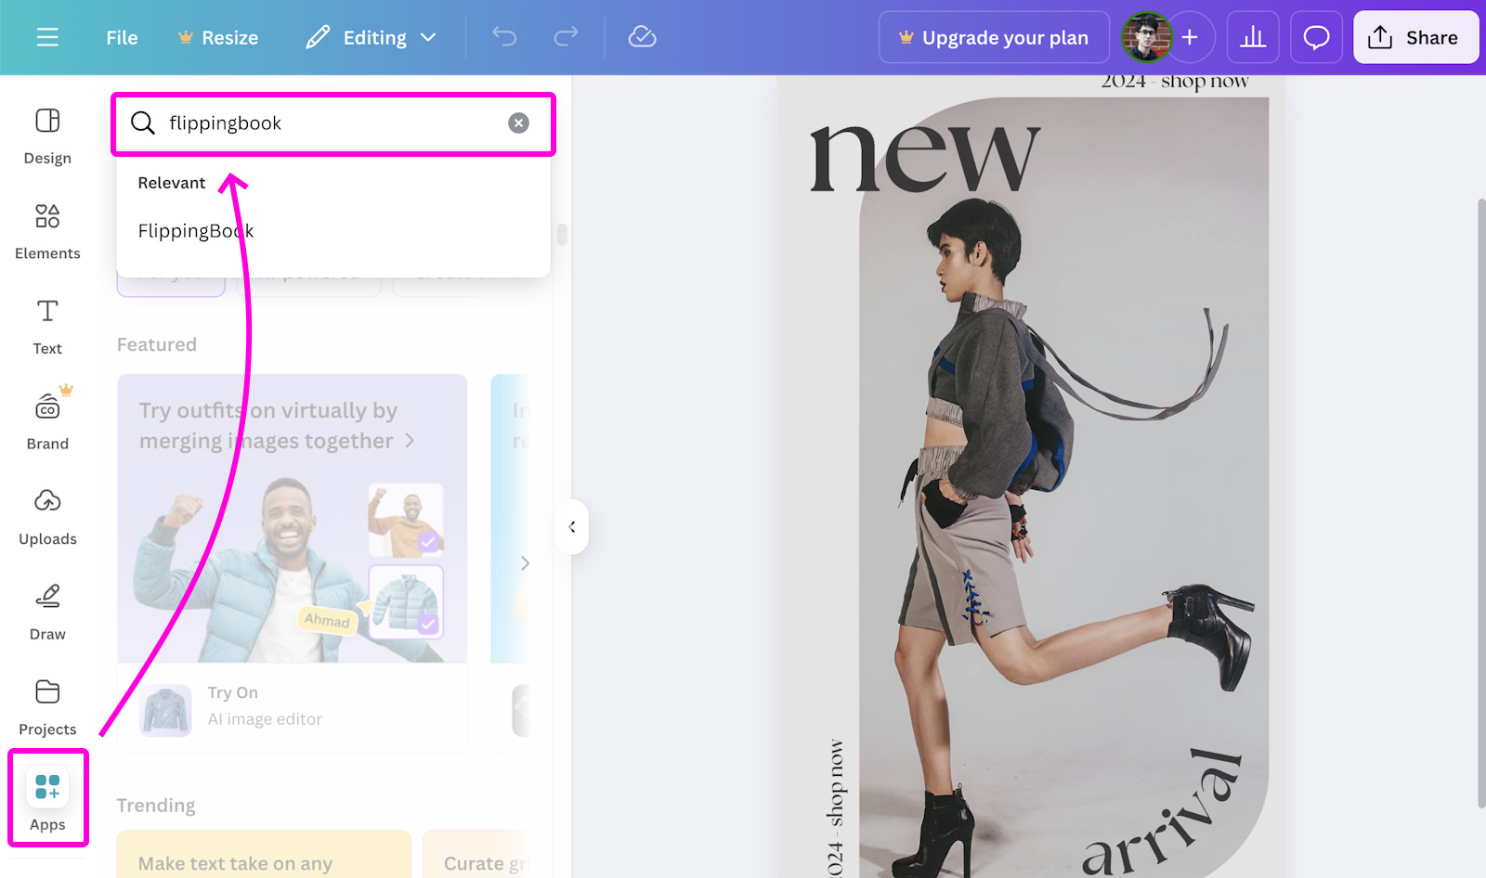Select the model photo on canvas
Image resolution: width=1486 pixels, height=878 pixels.
click(x=1063, y=487)
